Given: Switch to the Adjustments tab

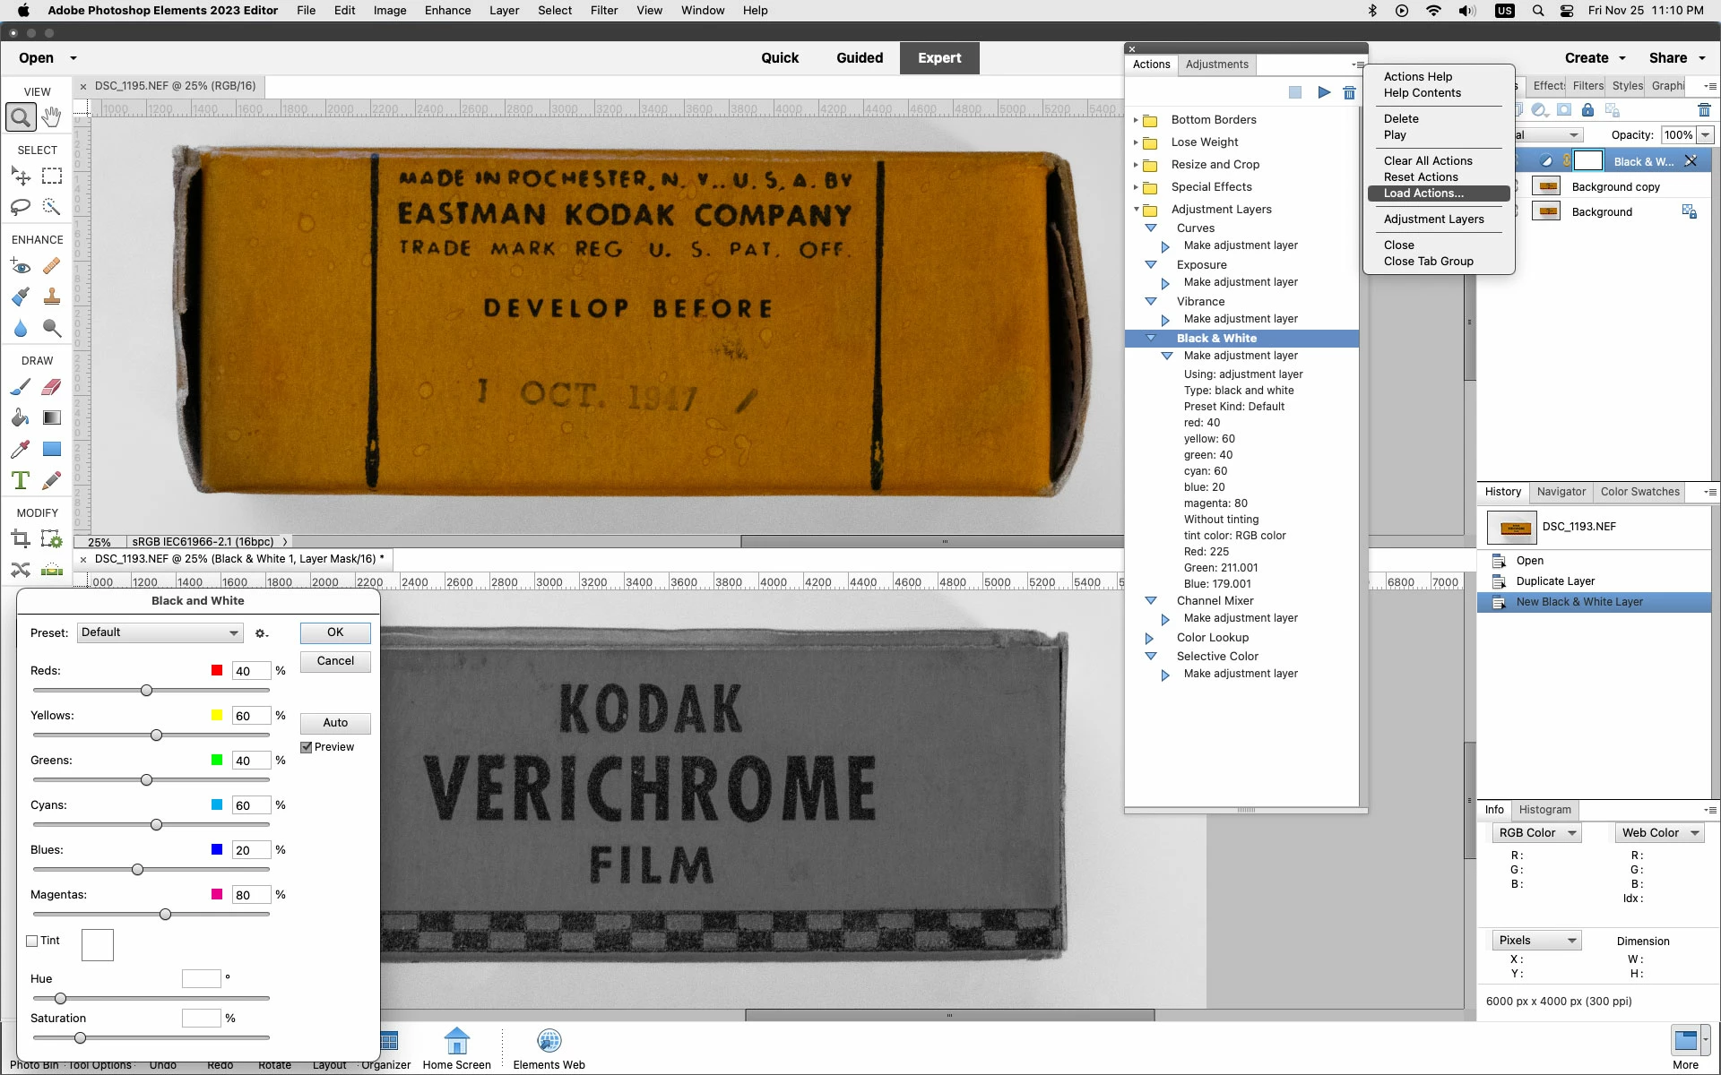Looking at the screenshot, I should [x=1216, y=64].
